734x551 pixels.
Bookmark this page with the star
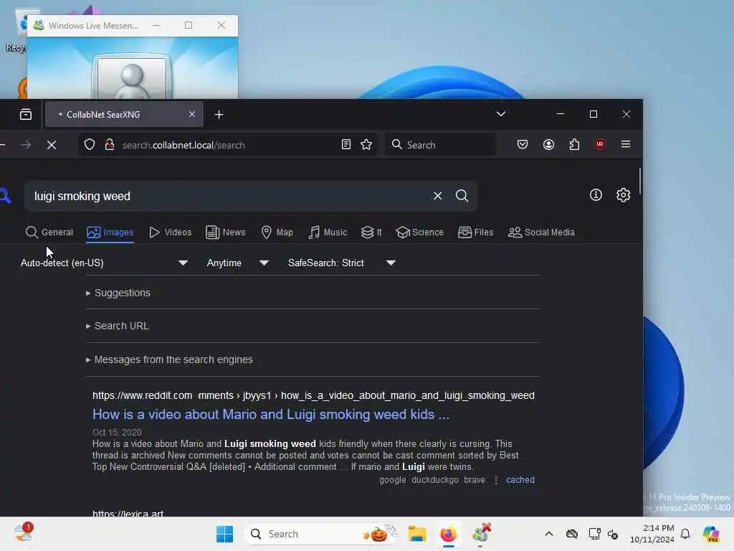click(366, 144)
